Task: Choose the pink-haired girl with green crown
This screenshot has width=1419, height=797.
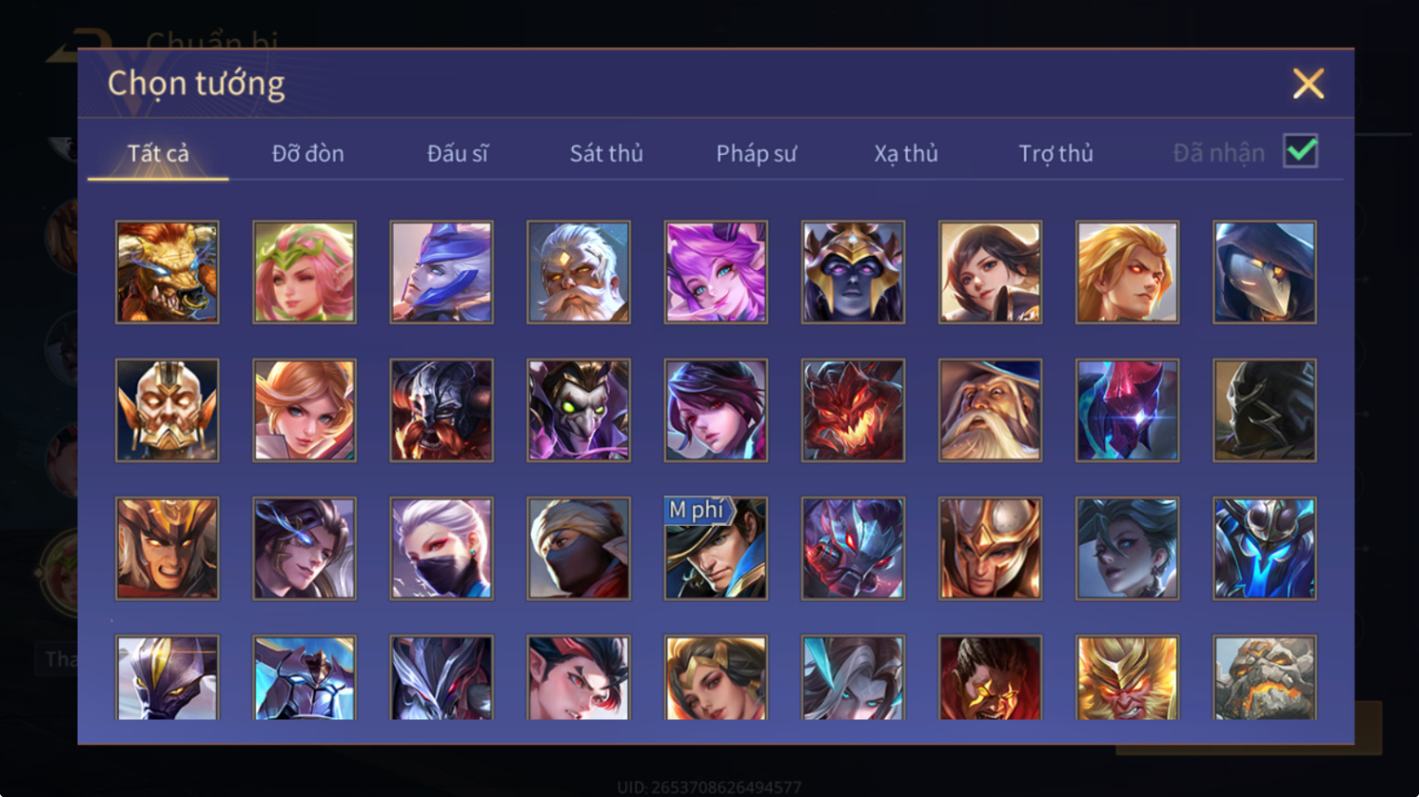Action: (305, 272)
